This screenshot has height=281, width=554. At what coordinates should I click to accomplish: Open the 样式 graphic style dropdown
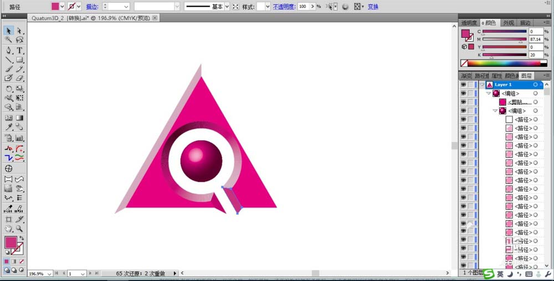tap(268, 6)
